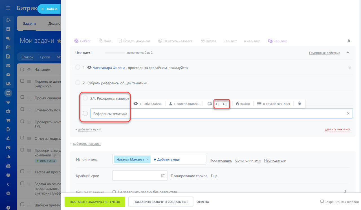This screenshot has width=361, height=210.
Task: Delete item via trash icon in popup toolbar
Action: tap(300, 104)
